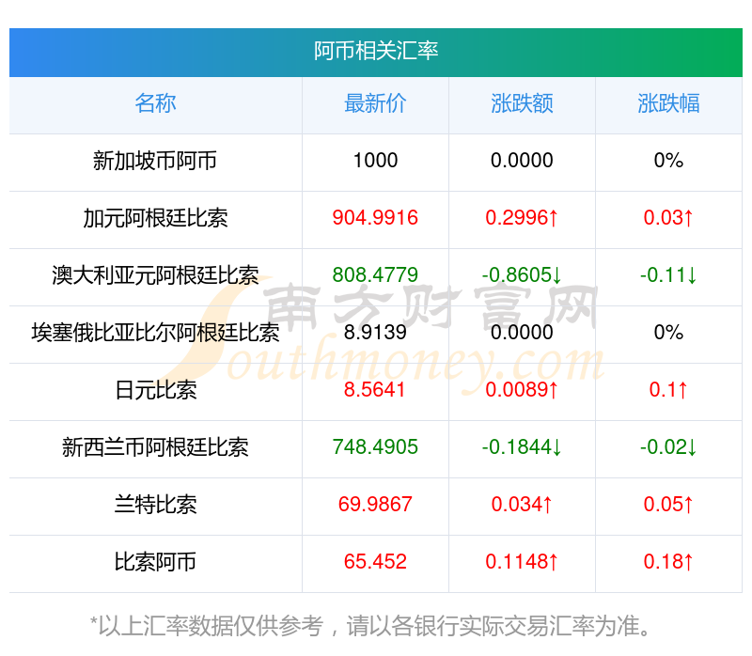The width and height of the screenshot is (752, 656).
Task: Click the change value 0.034↑
Action: [x=522, y=505]
